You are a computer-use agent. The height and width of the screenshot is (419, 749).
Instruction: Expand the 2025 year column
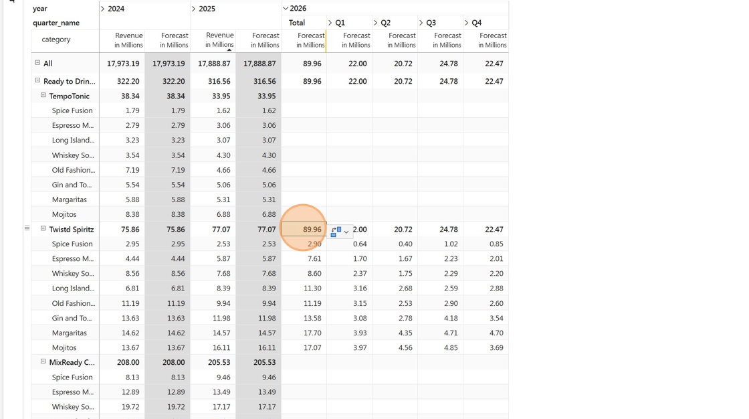coord(193,9)
